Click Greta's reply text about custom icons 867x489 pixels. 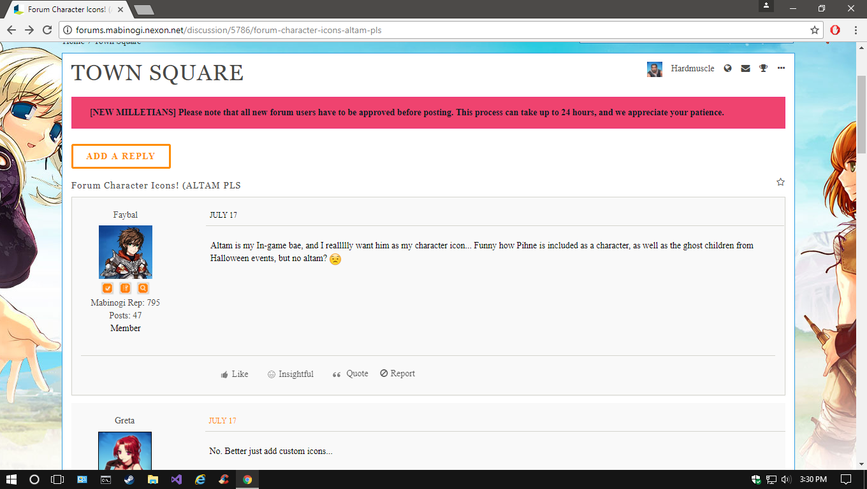[271, 451]
